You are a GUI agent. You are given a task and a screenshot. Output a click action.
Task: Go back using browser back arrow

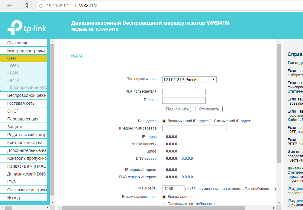click(x=10, y=6)
